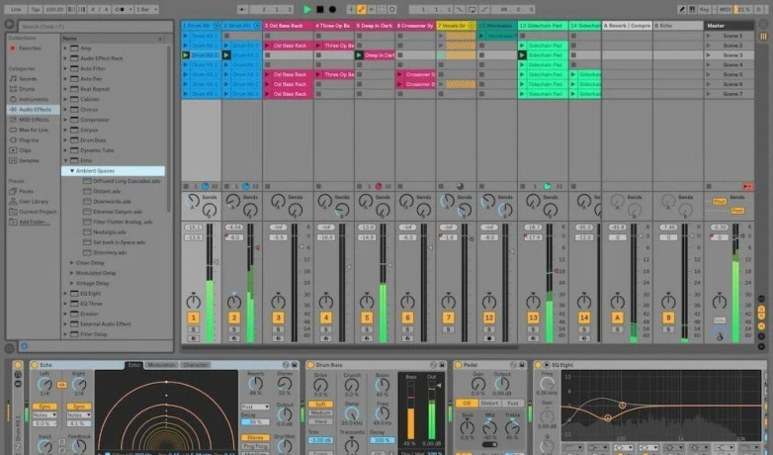Image resolution: width=773 pixels, height=455 pixels.
Task: Select the 3 Osl Bass Rack track header
Action: click(288, 25)
